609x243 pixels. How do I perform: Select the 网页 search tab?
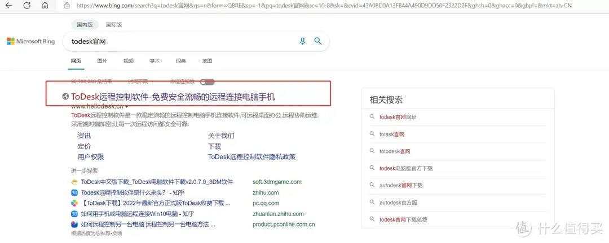coord(76,61)
